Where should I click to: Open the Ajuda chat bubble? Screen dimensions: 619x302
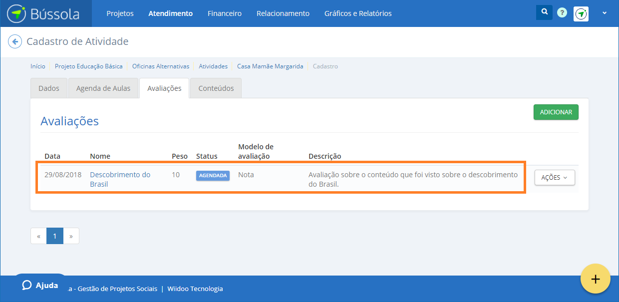pyautogui.click(x=40, y=285)
